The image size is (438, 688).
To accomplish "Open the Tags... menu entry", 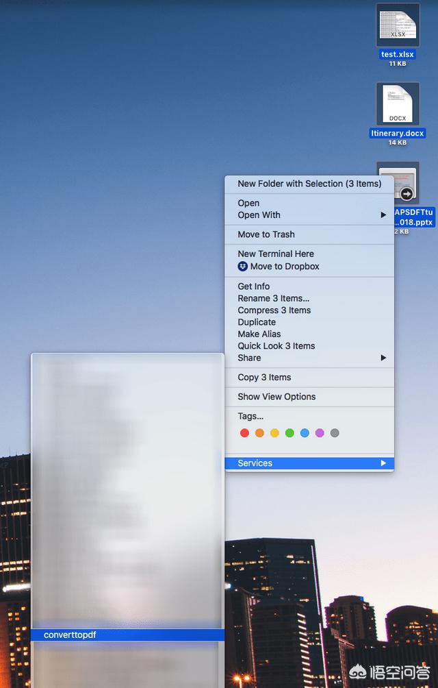I will 309,416.
